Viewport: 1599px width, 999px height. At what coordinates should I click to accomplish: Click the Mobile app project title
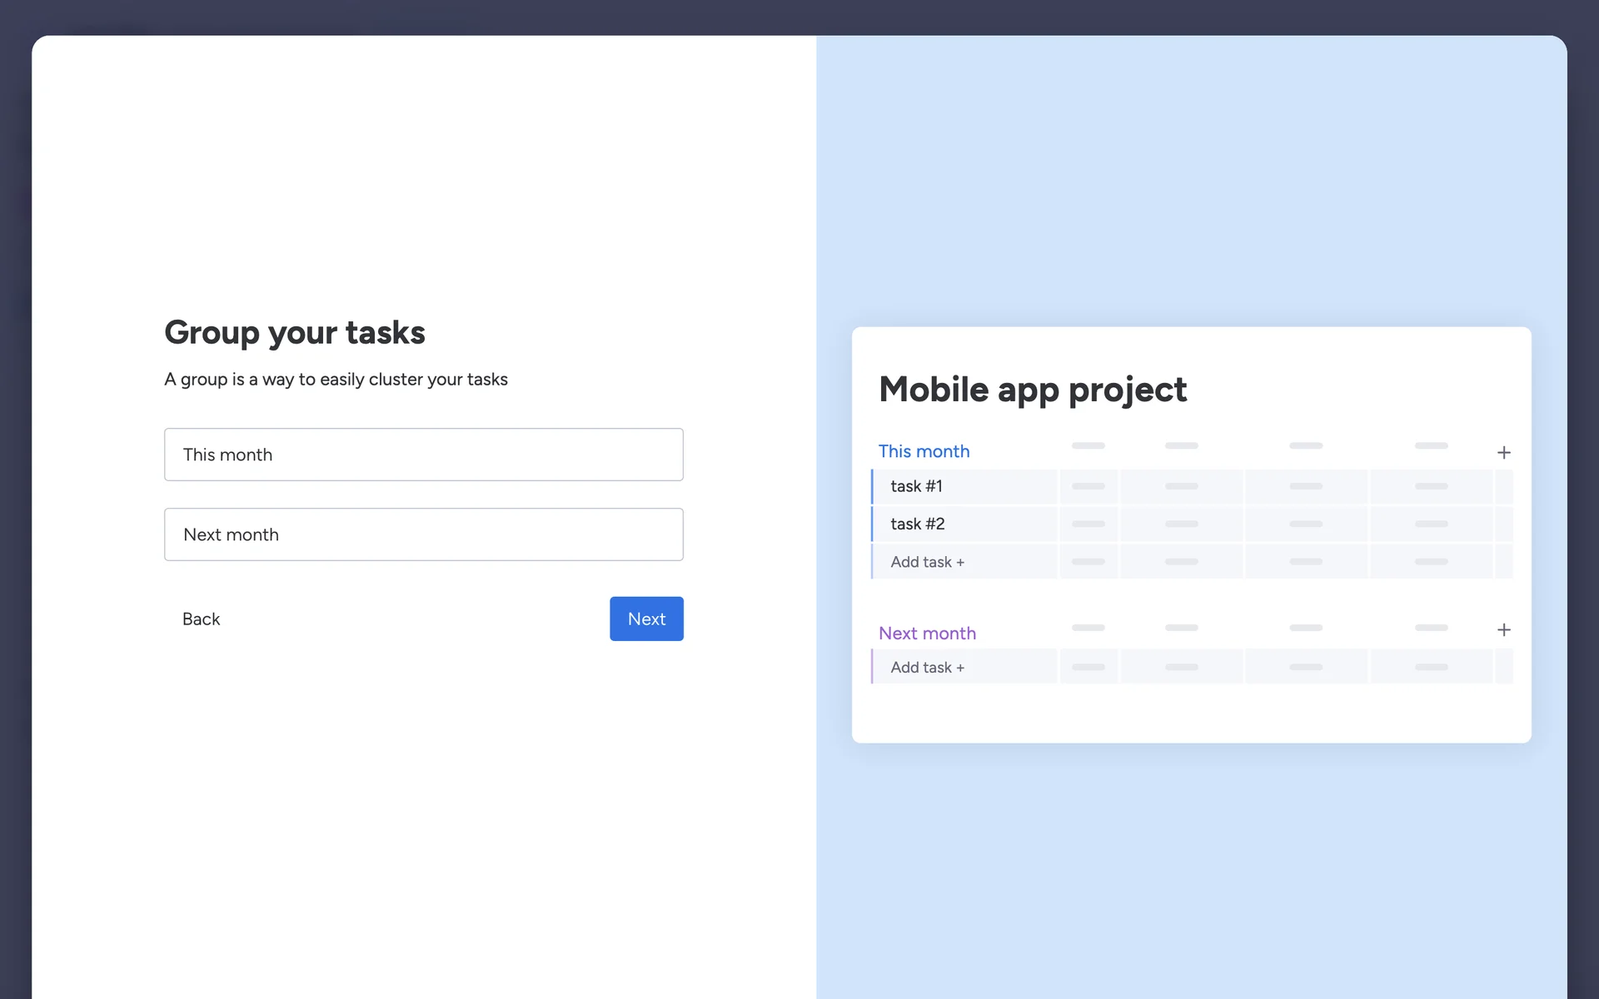pyautogui.click(x=1032, y=390)
